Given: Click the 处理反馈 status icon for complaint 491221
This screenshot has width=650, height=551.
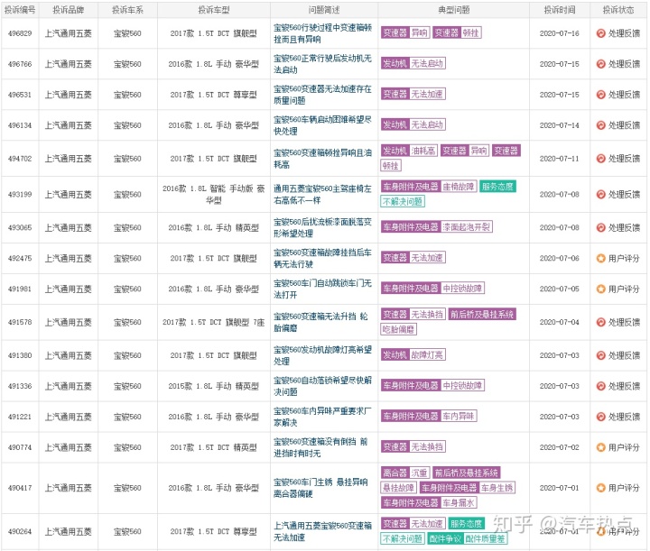Looking at the screenshot, I should click(600, 417).
